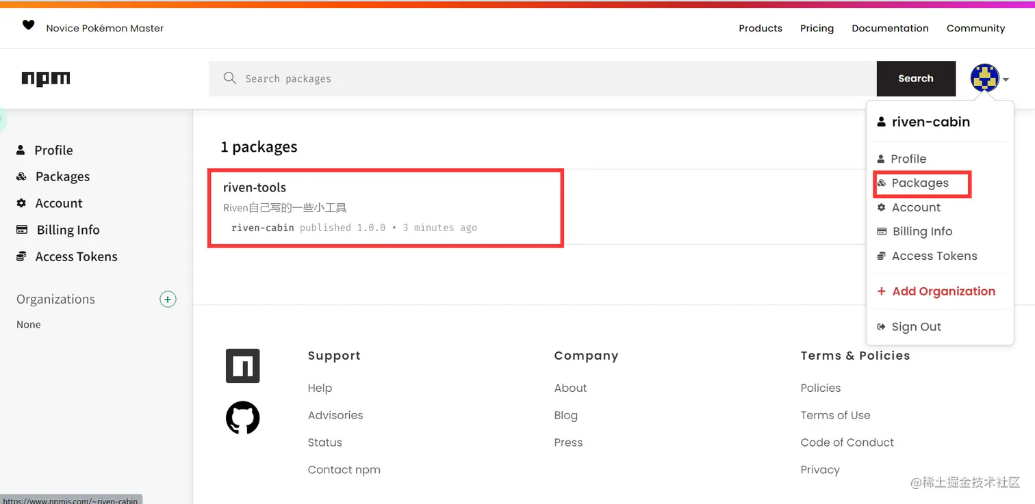Click sidebar Profile person icon
The image size is (1035, 504).
coord(21,150)
